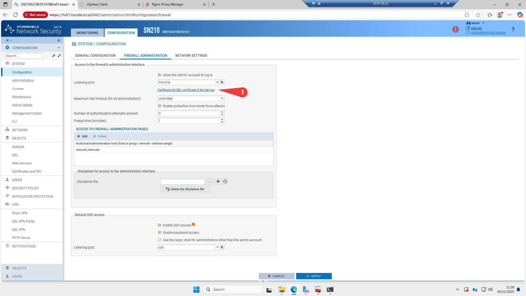Expand the bottom USERS panel
The height and width of the screenshot is (296, 526).
(32, 276)
